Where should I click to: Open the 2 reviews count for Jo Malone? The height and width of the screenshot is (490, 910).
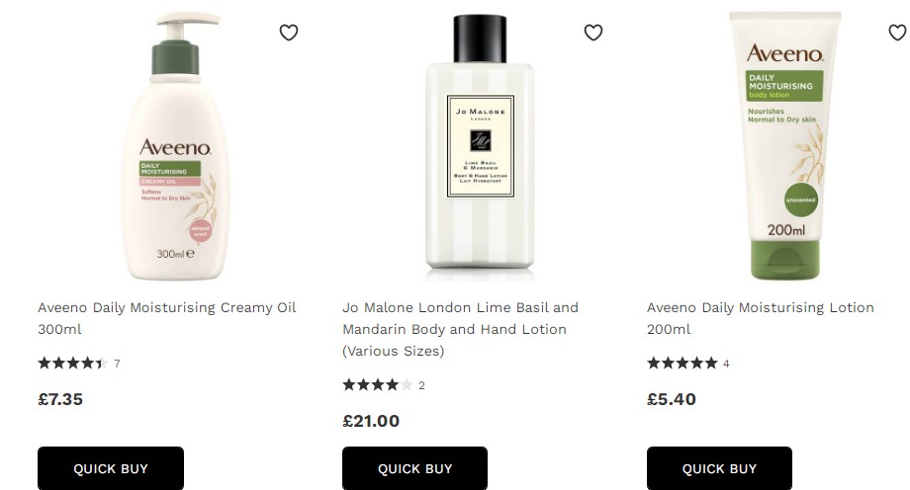[421, 385]
